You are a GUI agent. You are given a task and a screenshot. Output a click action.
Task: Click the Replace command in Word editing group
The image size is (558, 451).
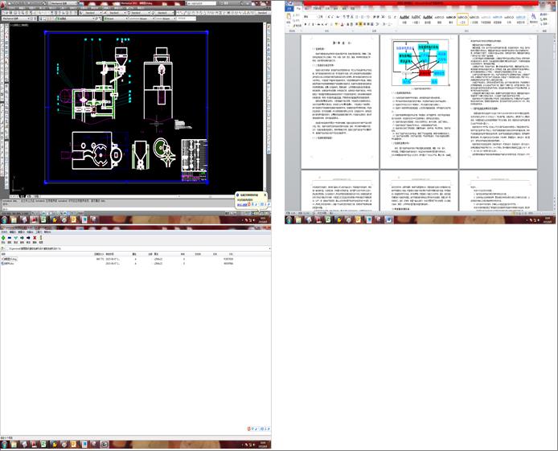[544, 18]
